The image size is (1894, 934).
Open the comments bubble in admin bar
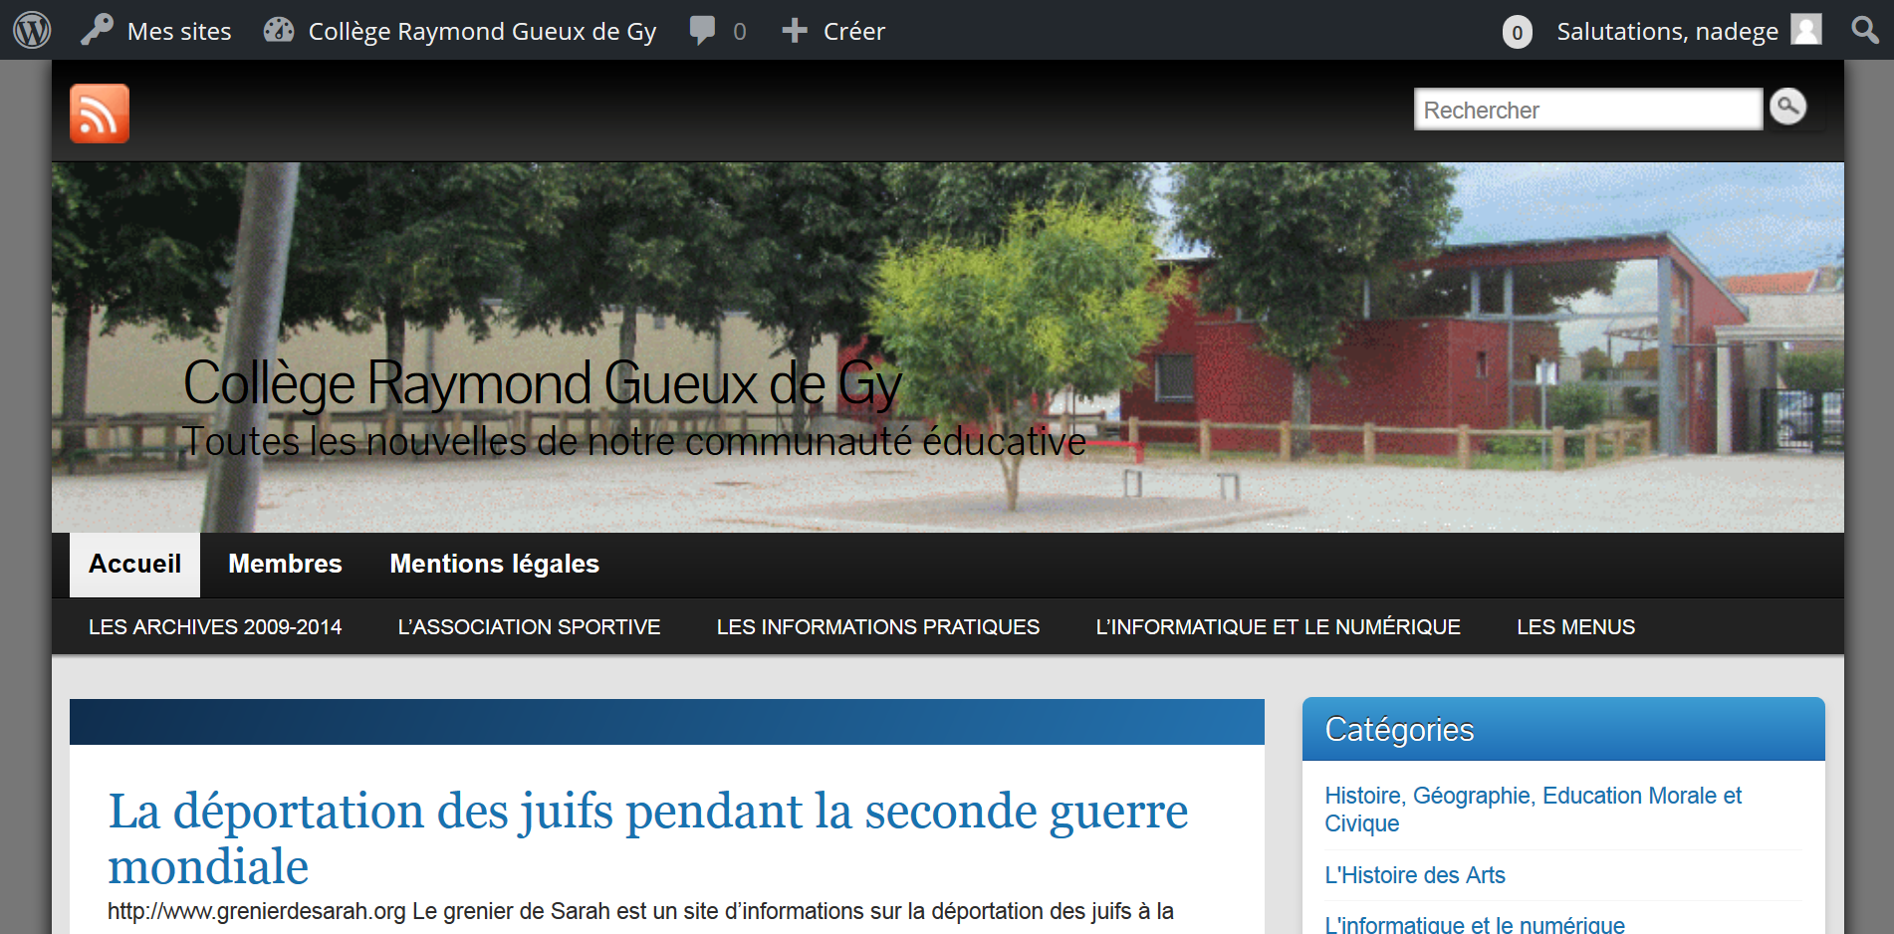tap(717, 31)
